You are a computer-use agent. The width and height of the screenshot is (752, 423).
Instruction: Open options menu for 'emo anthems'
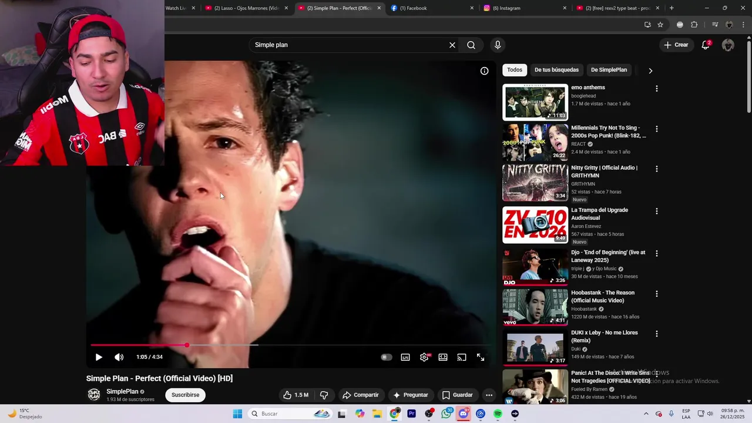657,89
